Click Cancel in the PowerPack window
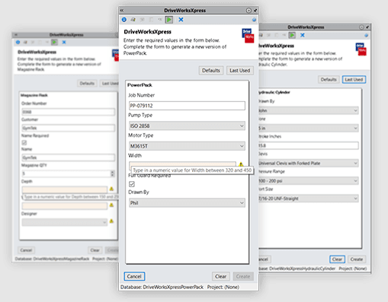The image size is (388, 302). pyautogui.click(x=134, y=276)
